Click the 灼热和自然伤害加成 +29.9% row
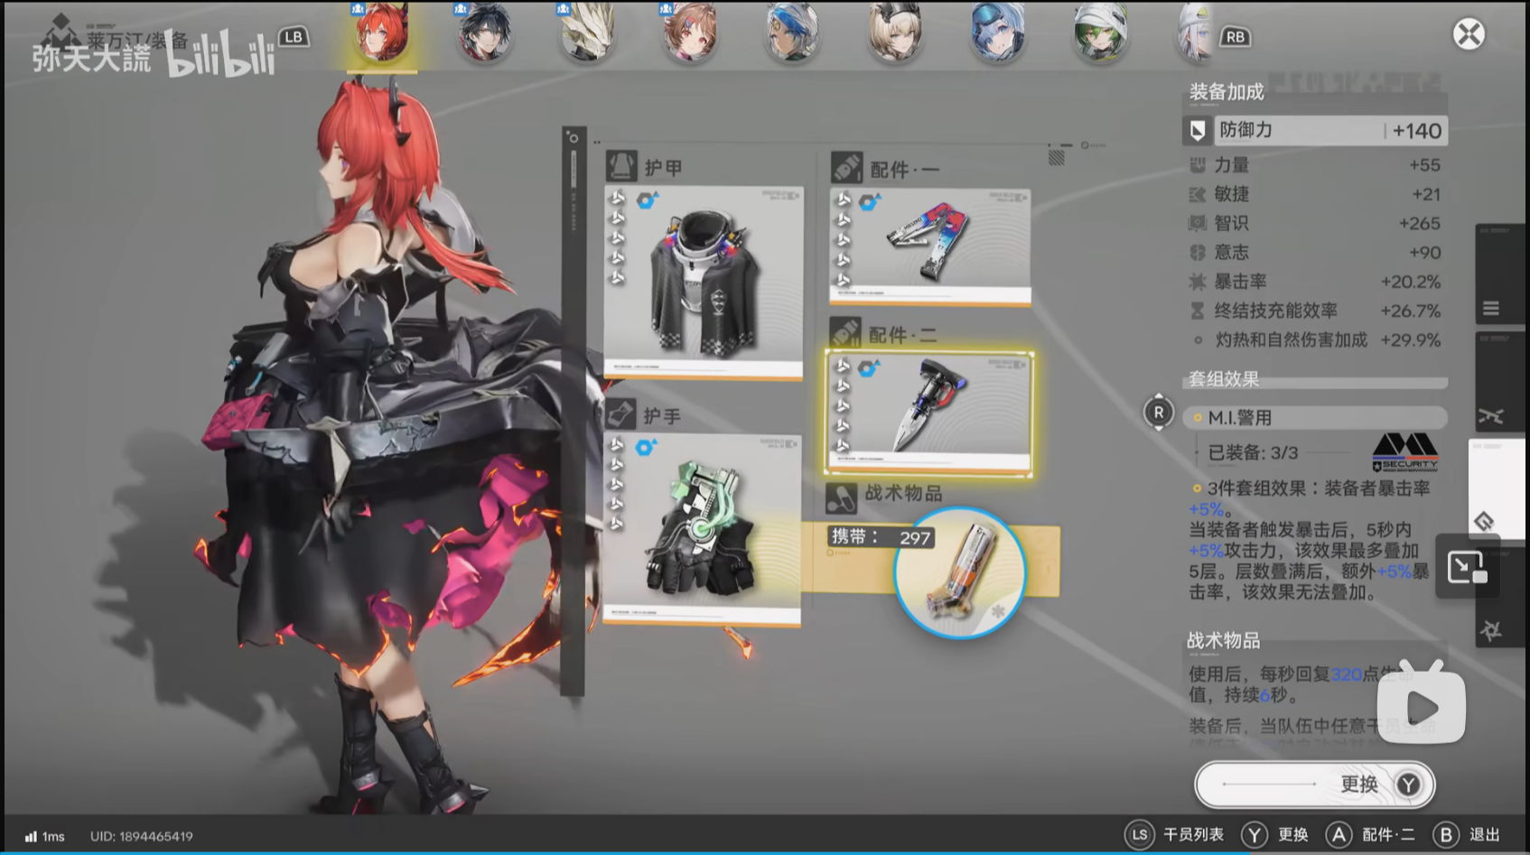The image size is (1530, 855). pos(1315,340)
